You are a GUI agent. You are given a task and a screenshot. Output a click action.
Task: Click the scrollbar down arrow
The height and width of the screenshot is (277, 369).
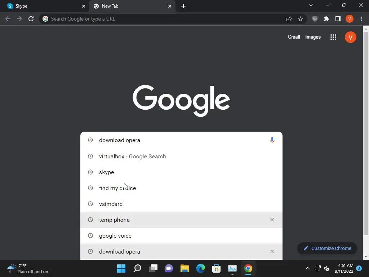366,256
